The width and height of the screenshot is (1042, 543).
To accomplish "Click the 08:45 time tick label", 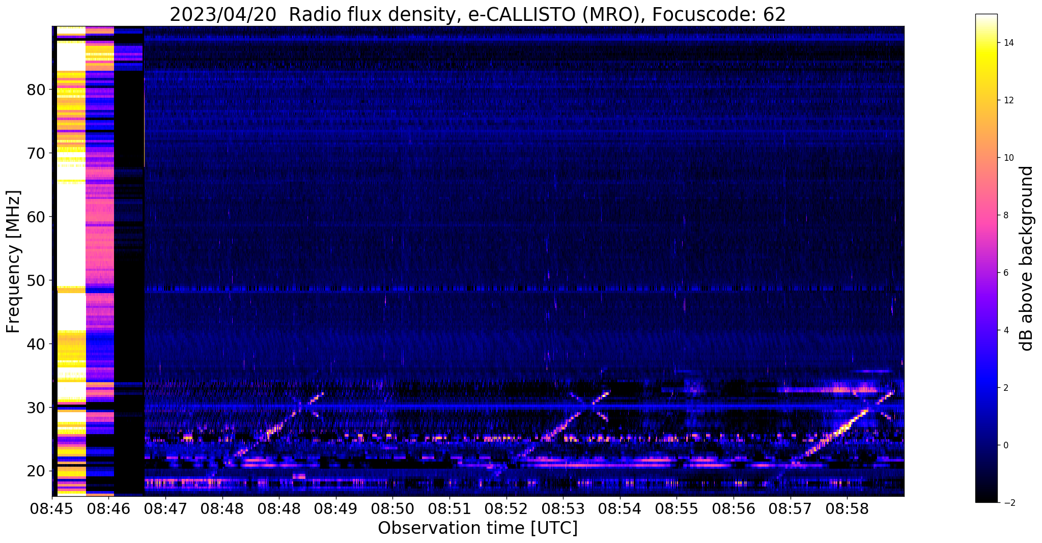I will click(52, 509).
